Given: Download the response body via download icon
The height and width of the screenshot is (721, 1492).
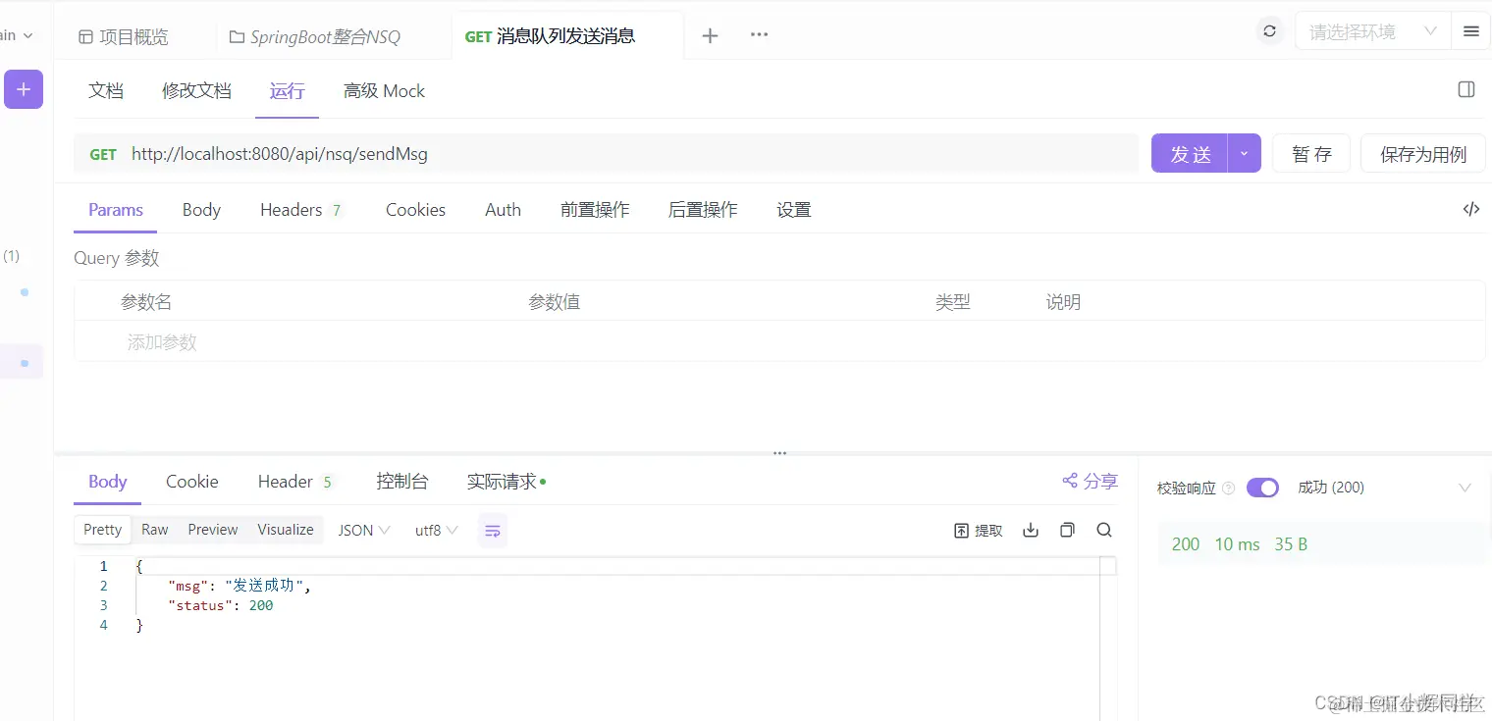Looking at the screenshot, I should click(x=1030, y=530).
